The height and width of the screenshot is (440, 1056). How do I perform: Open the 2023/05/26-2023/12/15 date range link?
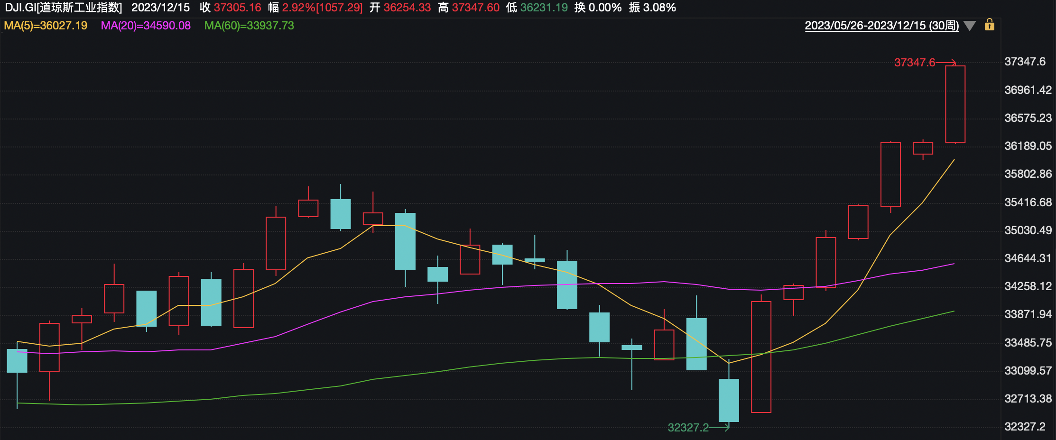[881, 26]
